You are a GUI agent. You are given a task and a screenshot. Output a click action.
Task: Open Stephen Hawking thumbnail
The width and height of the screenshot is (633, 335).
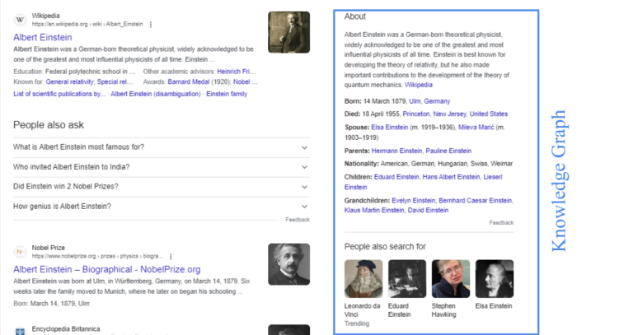pyautogui.click(x=451, y=278)
